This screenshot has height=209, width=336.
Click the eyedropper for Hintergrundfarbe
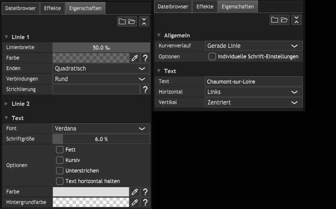(x=135, y=202)
